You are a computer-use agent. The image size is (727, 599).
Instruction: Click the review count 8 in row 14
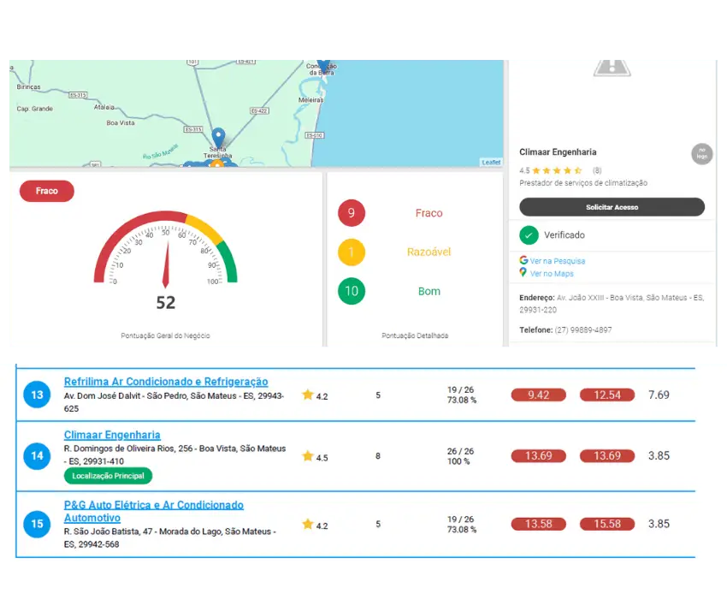pyautogui.click(x=378, y=456)
